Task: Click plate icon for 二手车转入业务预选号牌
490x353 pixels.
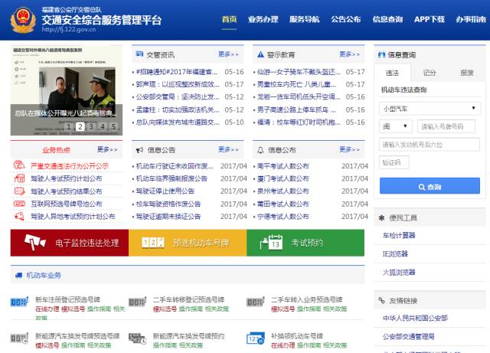Action: (255, 302)
